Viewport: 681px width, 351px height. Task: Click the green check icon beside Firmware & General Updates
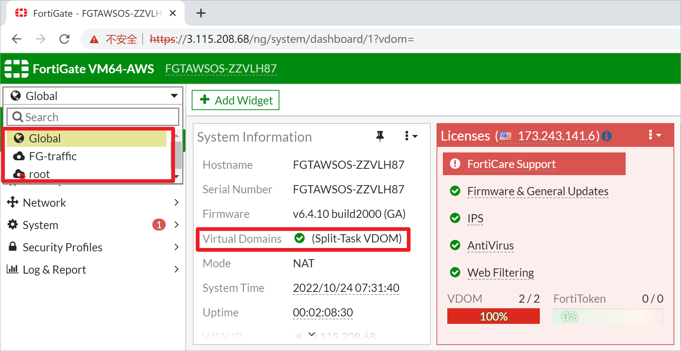click(455, 191)
